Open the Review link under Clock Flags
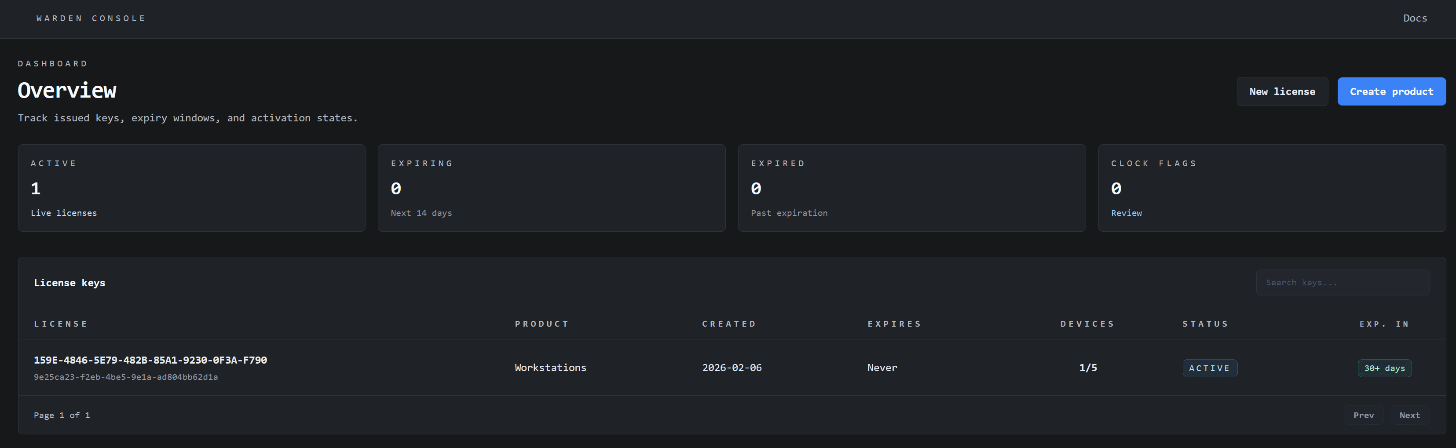 (1126, 213)
